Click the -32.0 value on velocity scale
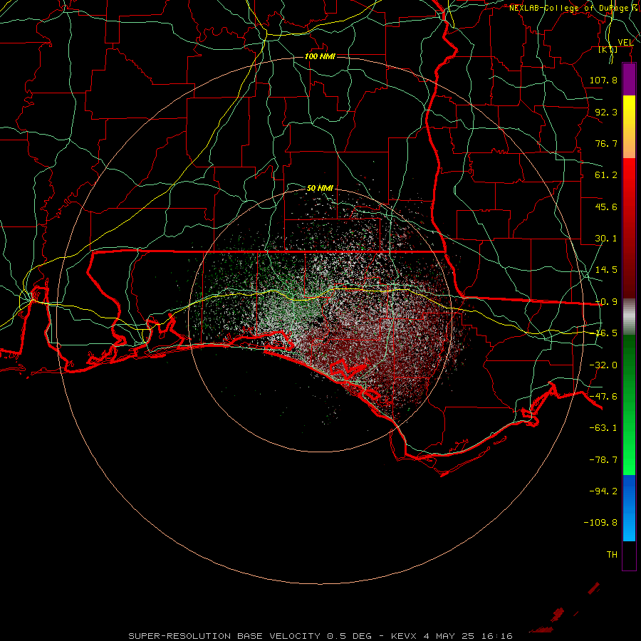This screenshot has width=641, height=641. (603, 365)
